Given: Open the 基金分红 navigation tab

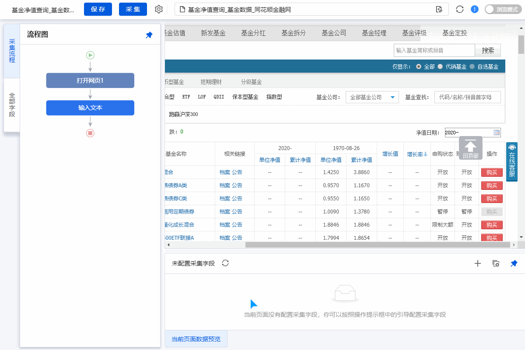Looking at the screenshot, I should pos(253,33).
